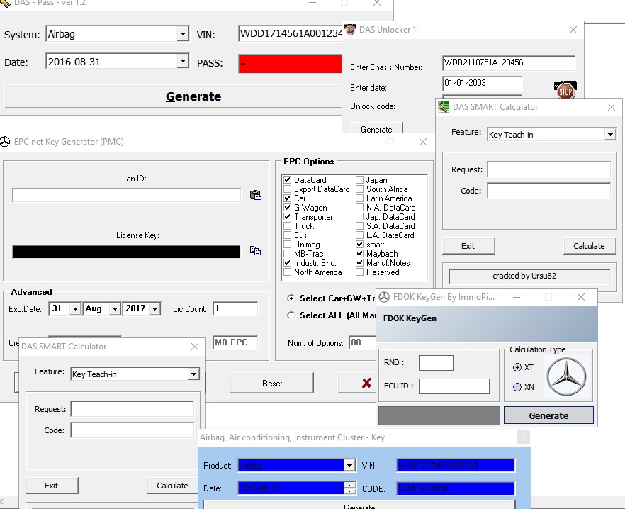Open the expiry month dropdown showing Aug
Image resolution: width=625 pixels, height=509 pixels.
coord(115,309)
